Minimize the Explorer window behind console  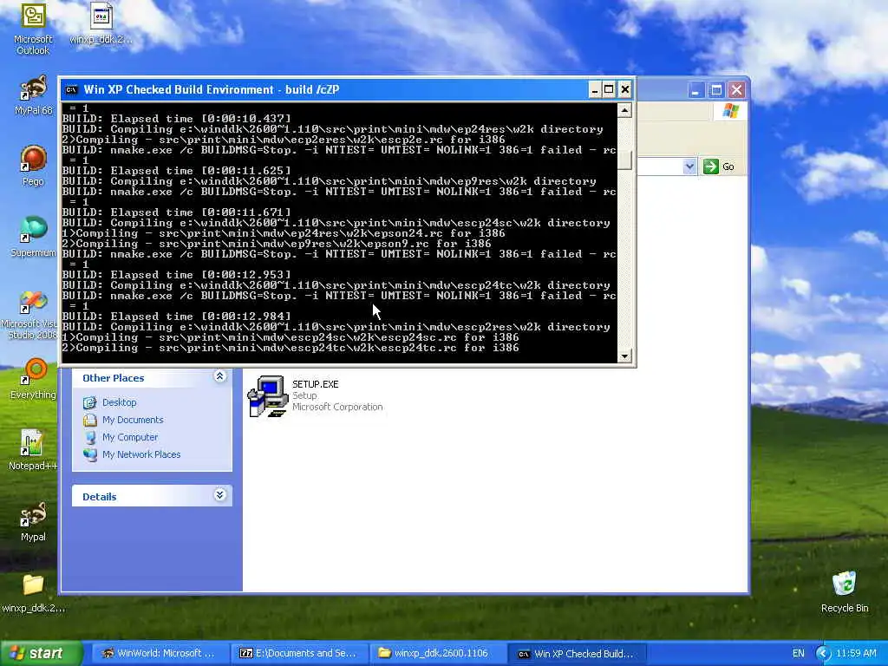696,90
